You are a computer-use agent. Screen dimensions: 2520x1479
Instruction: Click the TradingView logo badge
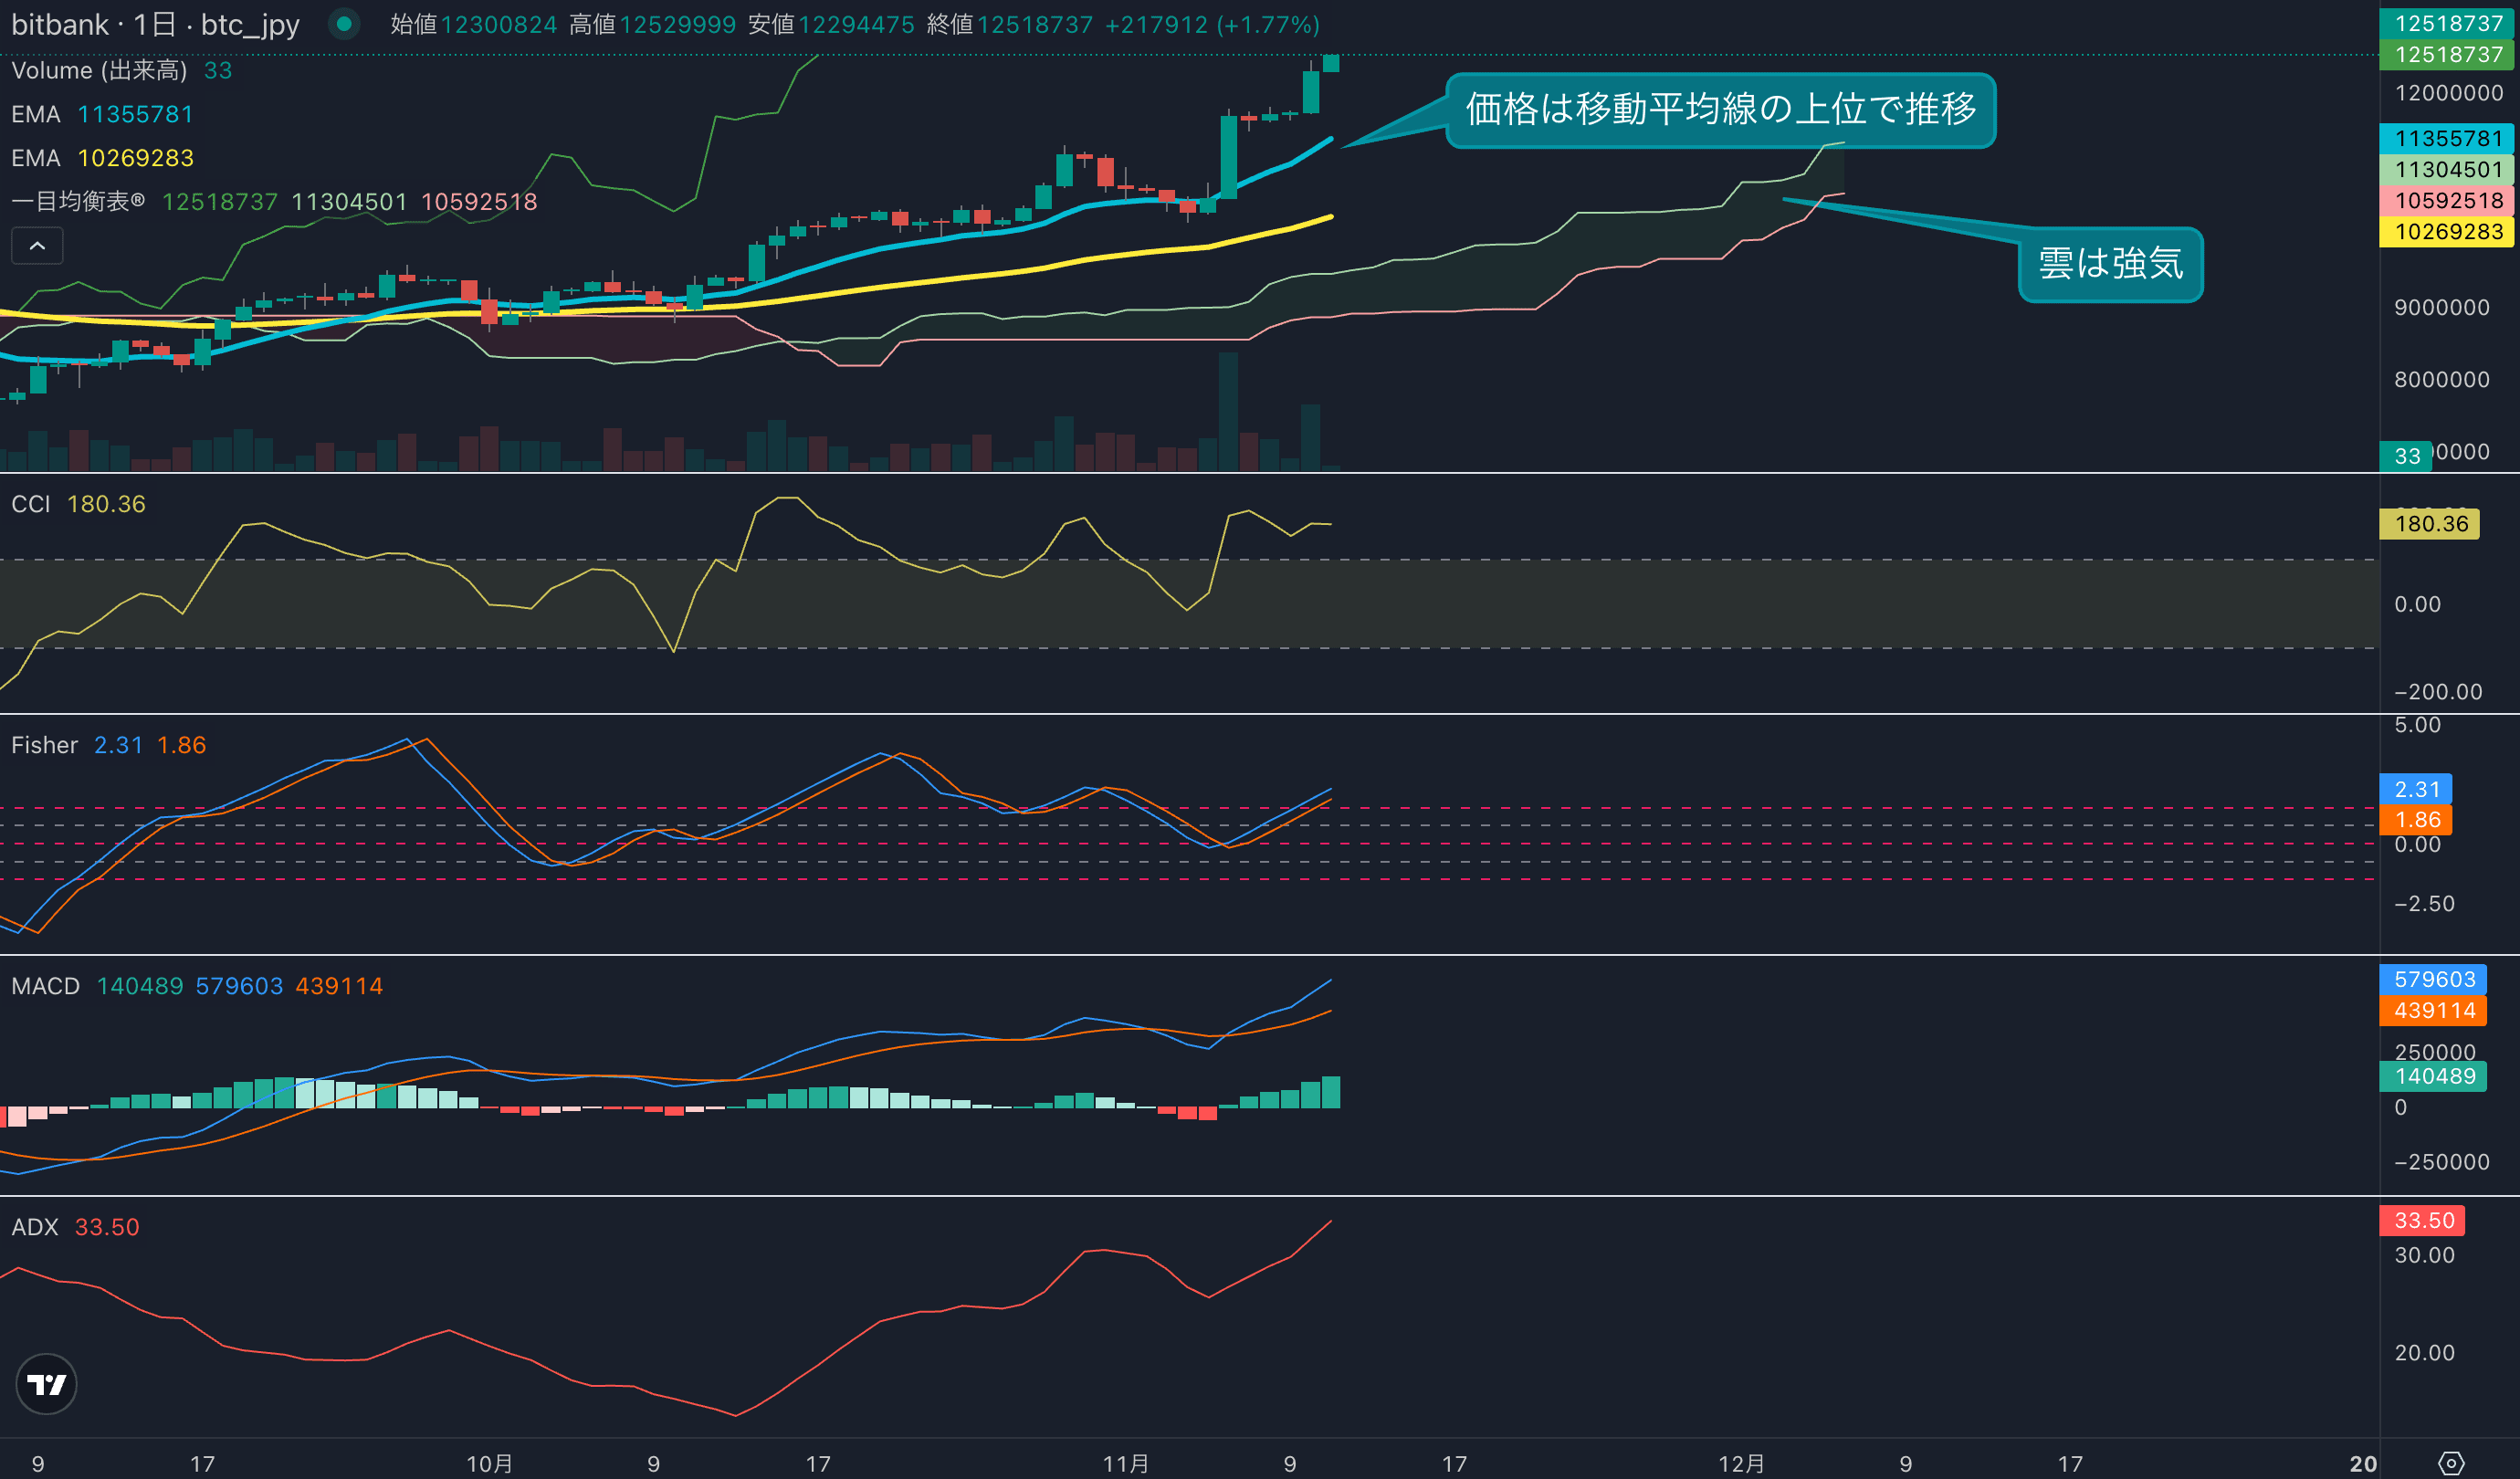(x=46, y=1384)
